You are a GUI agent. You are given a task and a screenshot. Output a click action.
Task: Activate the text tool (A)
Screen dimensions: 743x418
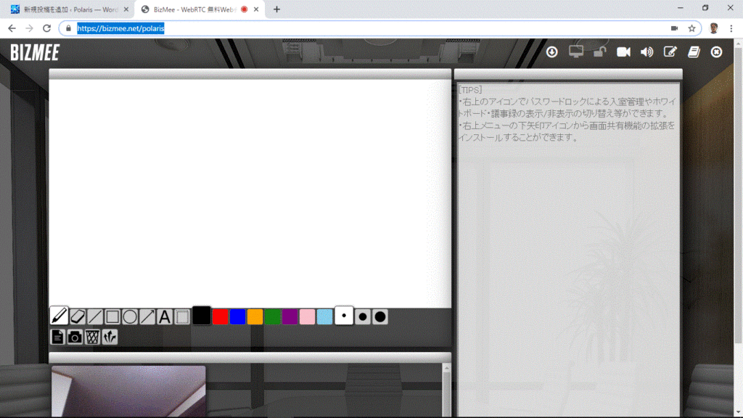(x=165, y=316)
